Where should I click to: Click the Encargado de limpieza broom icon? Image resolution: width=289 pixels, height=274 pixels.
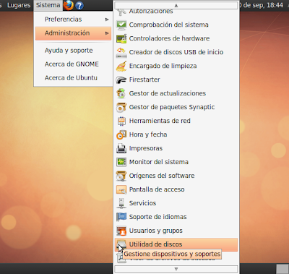point(121,66)
